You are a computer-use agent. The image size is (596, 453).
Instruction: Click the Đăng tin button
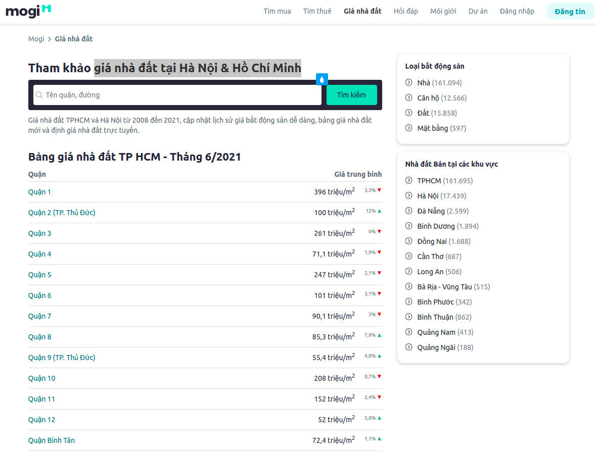pyautogui.click(x=570, y=12)
